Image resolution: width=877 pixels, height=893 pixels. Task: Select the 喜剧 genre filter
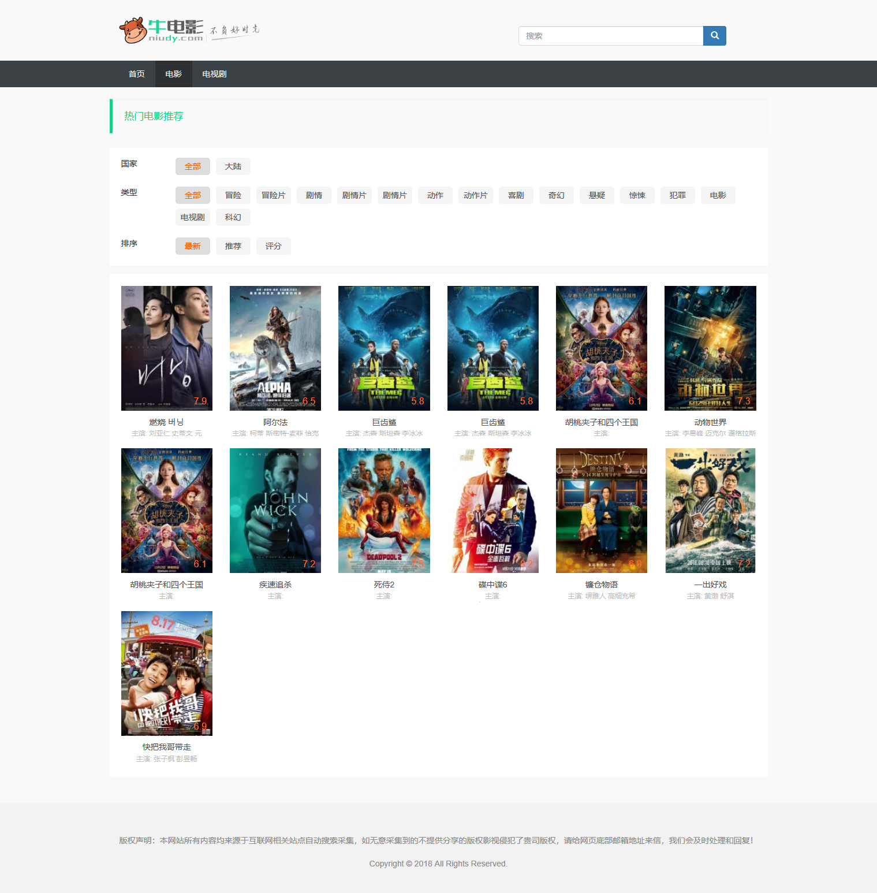[516, 195]
